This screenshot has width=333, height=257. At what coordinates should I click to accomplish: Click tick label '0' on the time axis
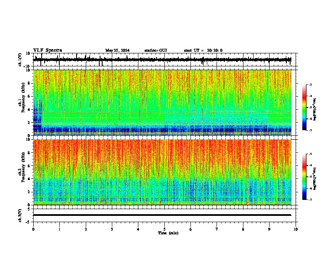coord(33,229)
